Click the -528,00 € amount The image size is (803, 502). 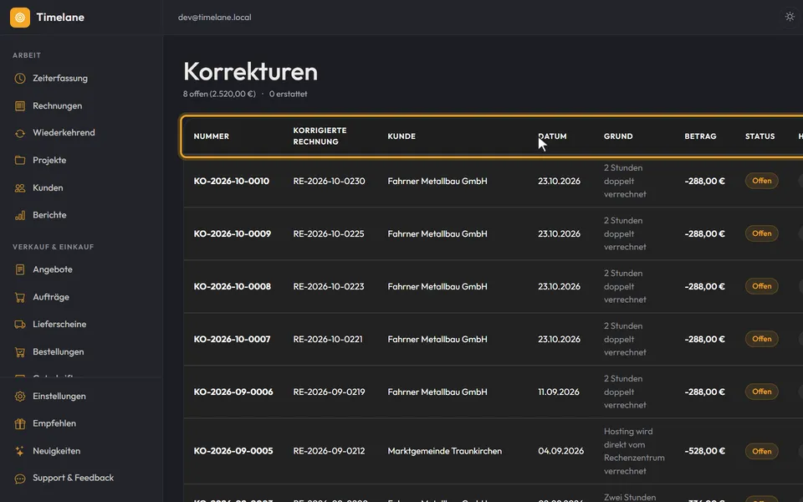point(704,451)
